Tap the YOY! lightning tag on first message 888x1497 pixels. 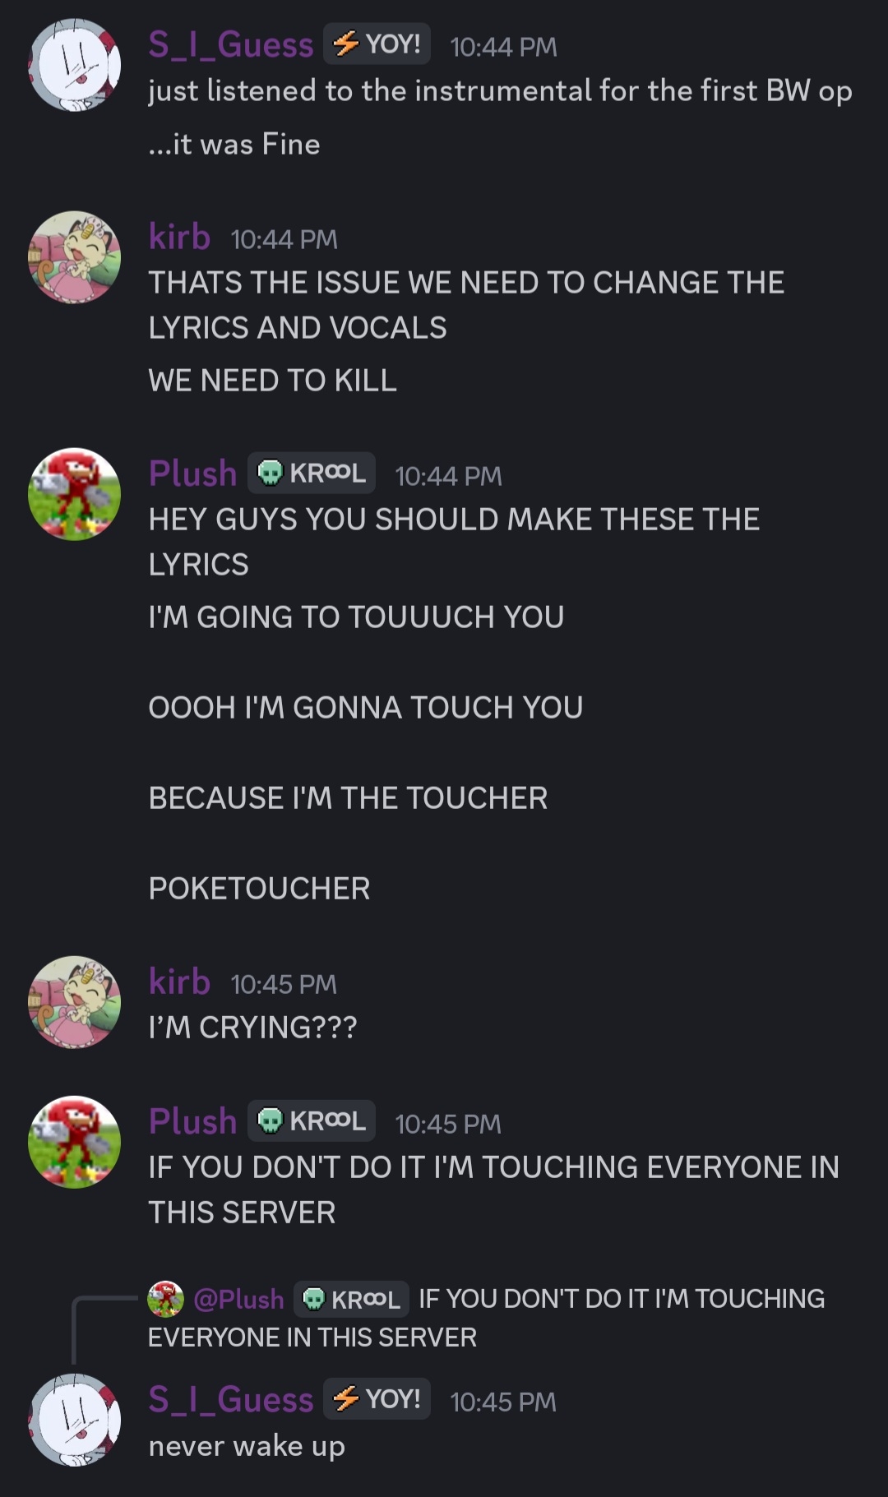377,44
